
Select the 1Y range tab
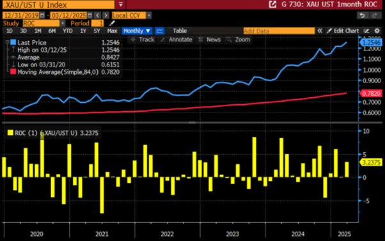83,31
